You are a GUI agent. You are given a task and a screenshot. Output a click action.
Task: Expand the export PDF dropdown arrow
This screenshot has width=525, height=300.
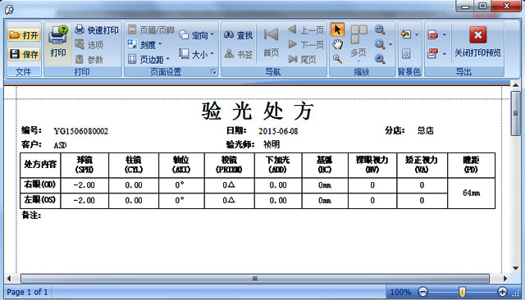[445, 34]
